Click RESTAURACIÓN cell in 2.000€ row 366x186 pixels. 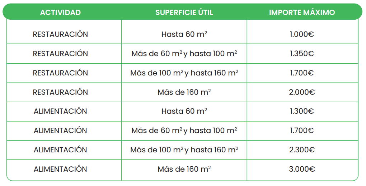(x=60, y=92)
